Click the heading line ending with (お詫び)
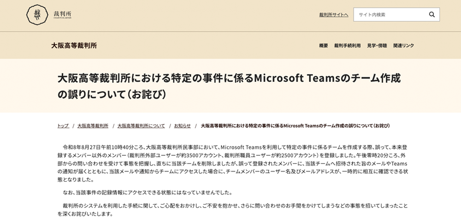The height and width of the screenshot is (223, 461). pos(112,94)
